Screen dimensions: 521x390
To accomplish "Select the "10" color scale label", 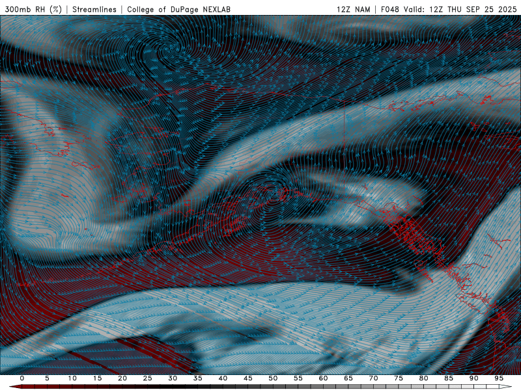I will pos(72,378).
